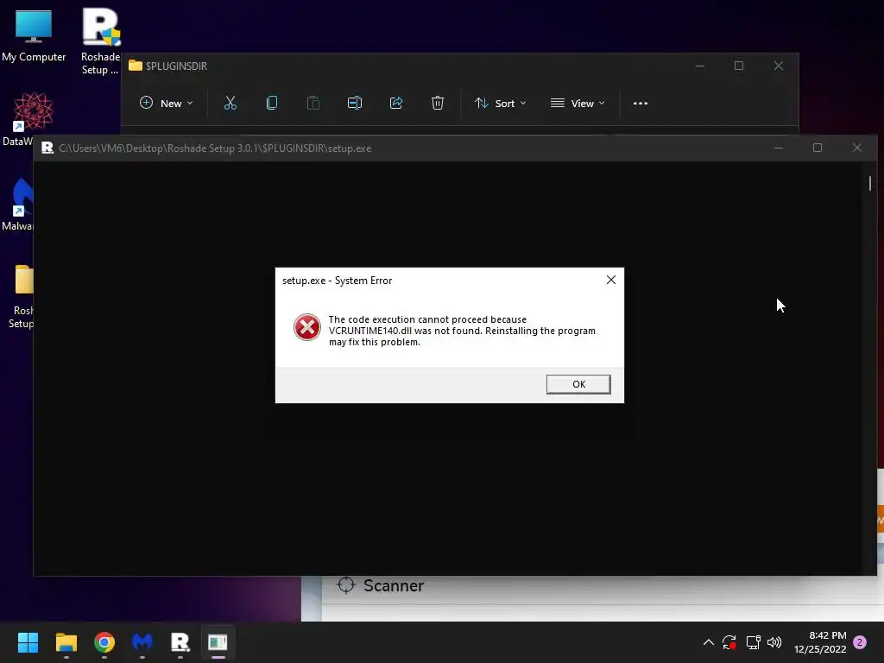Close the setup.exe console window
The image size is (884, 663).
click(x=857, y=148)
